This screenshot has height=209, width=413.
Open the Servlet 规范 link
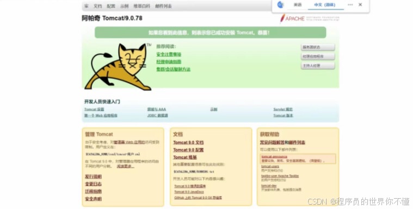click(x=283, y=109)
